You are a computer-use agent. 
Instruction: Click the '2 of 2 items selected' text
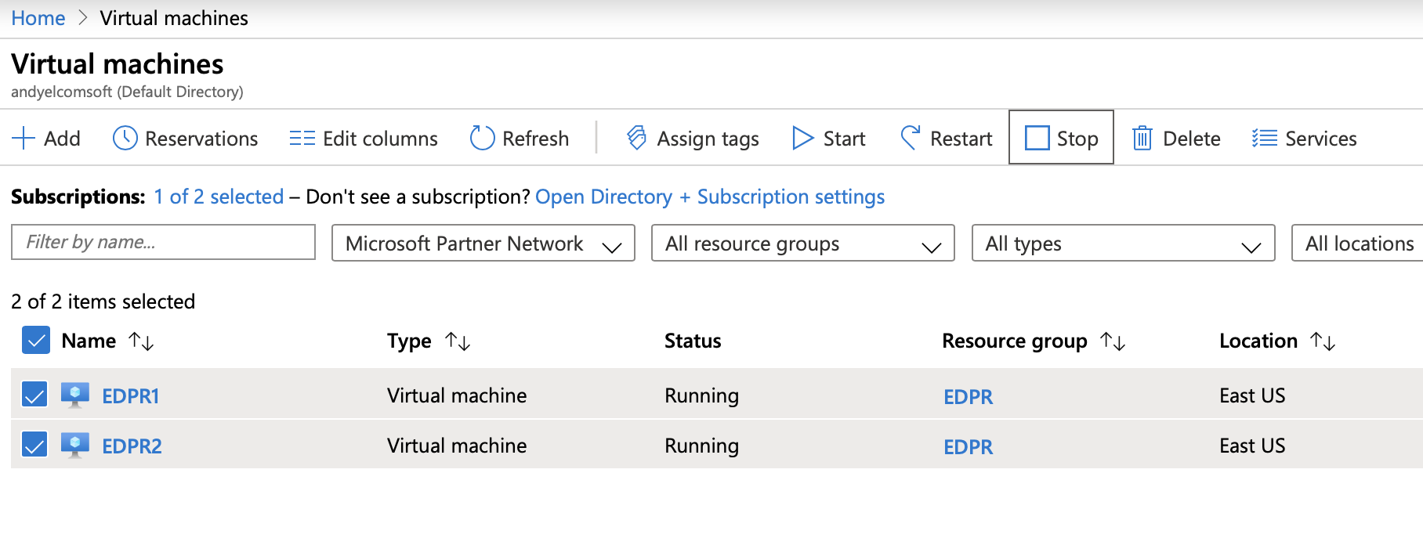(103, 301)
